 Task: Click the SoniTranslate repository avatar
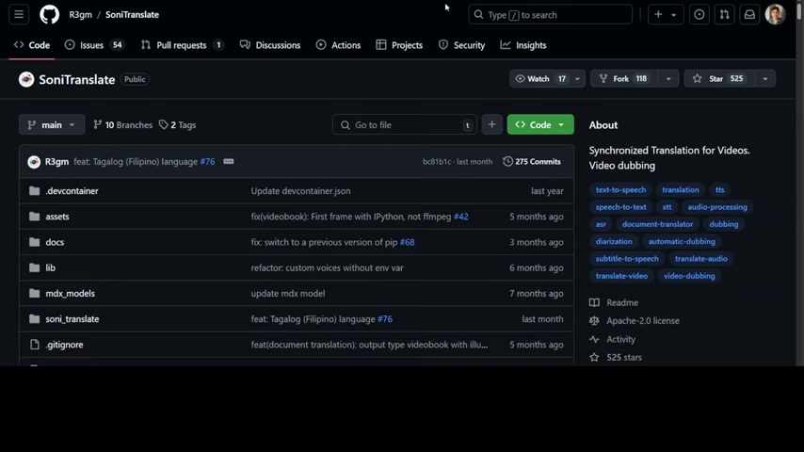[x=26, y=79]
